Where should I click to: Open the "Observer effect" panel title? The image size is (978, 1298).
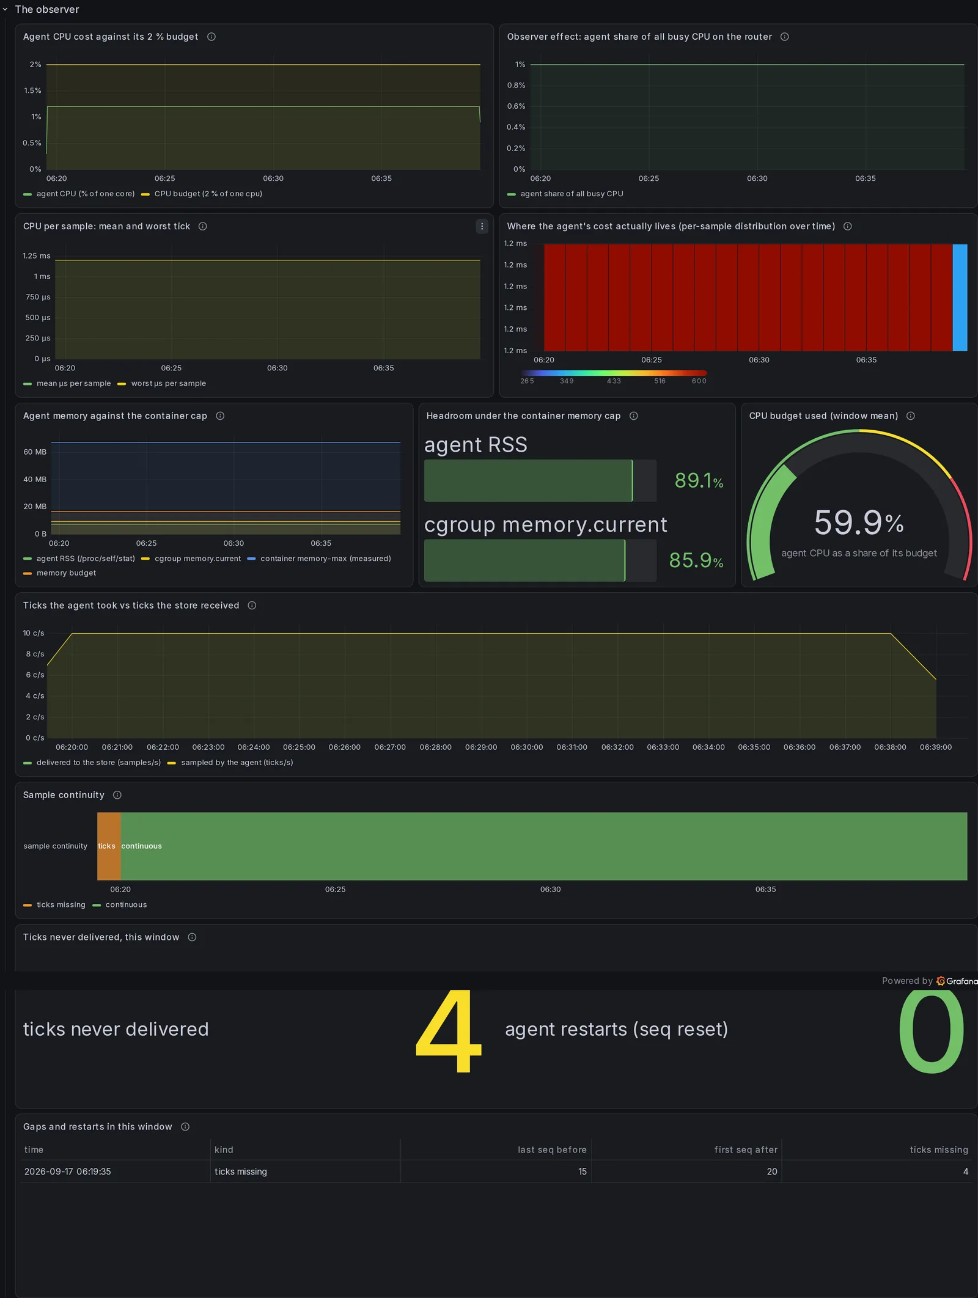(x=639, y=37)
